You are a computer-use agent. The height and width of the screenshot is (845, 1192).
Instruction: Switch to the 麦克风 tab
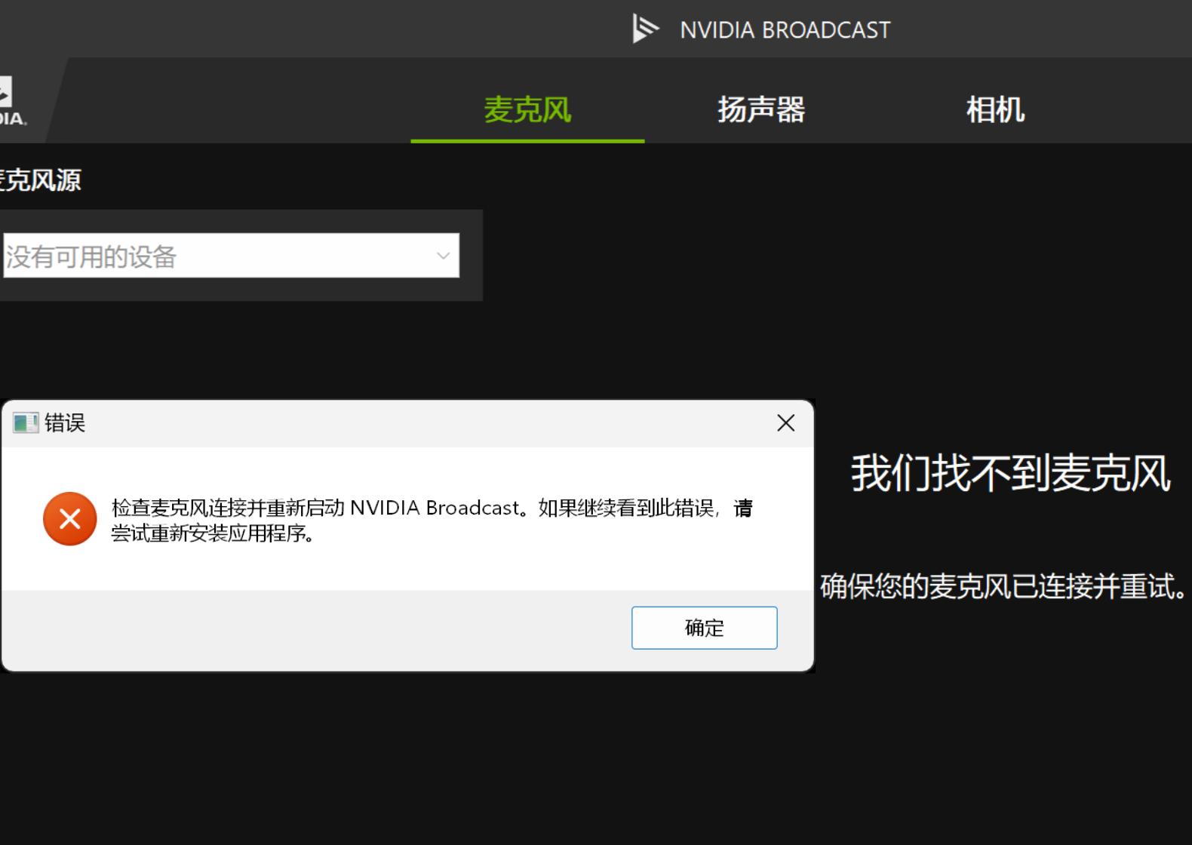[527, 109]
